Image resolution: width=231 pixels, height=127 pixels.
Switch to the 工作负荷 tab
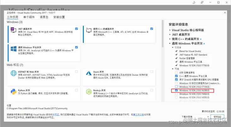click(x=13, y=17)
